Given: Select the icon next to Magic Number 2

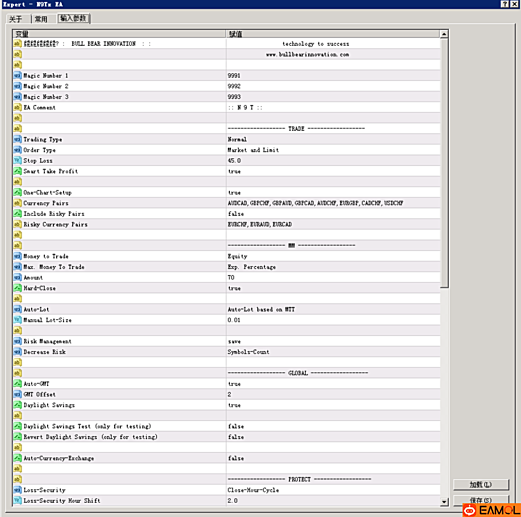Looking at the screenshot, I should click(17, 86).
